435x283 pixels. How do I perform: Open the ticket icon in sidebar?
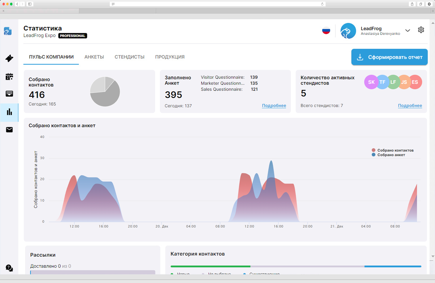point(9,58)
